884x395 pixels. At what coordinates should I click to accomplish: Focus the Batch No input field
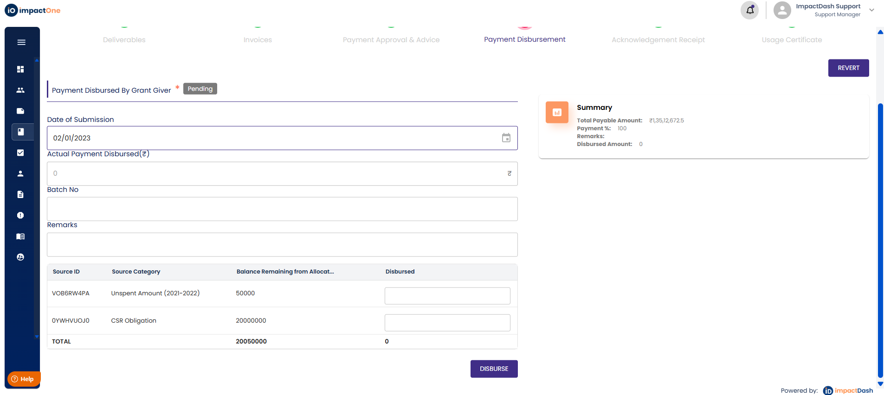point(282,209)
